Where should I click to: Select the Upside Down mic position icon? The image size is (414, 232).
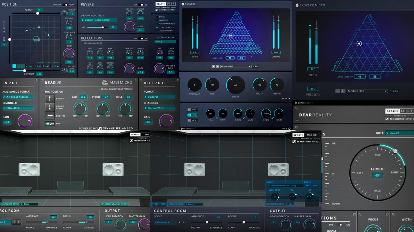pyautogui.click(x=50, y=107)
